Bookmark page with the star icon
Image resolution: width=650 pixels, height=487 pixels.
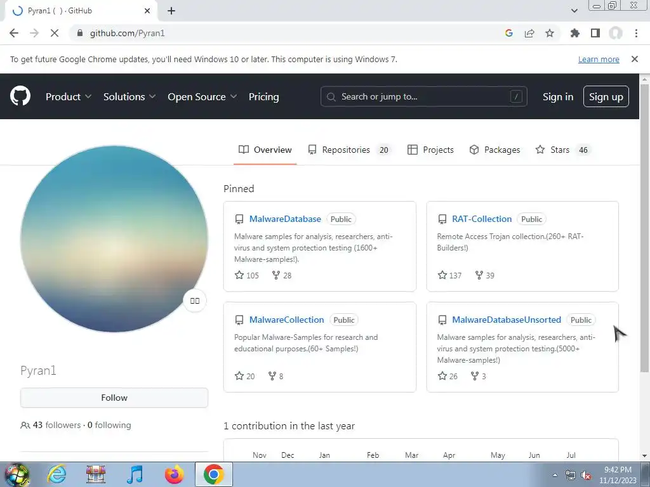(x=550, y=33)
